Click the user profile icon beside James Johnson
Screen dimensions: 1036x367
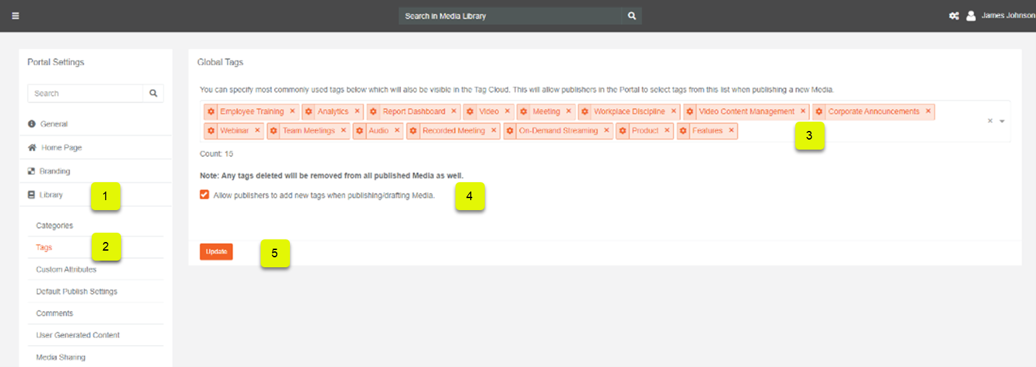click(x=971, y=16)
